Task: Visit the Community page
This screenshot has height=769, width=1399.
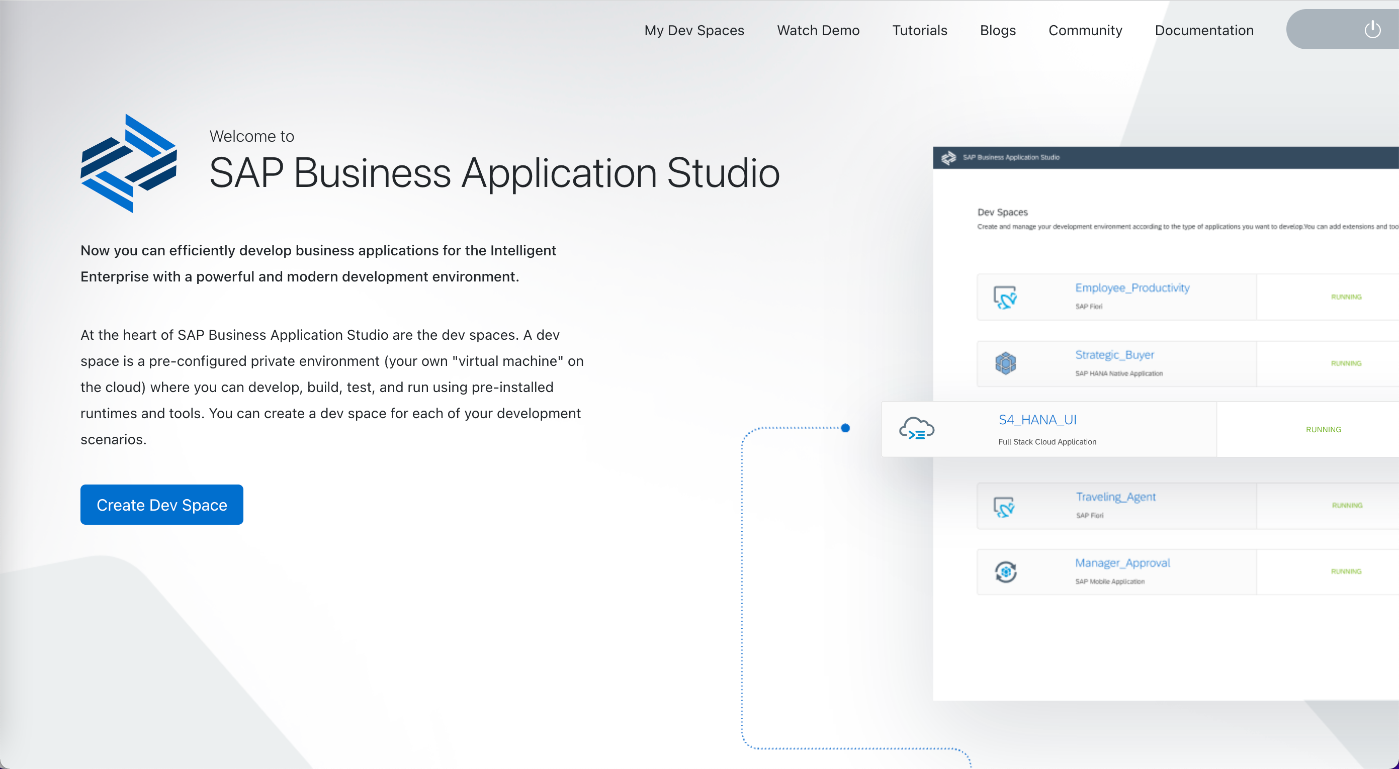Action: pos(1085,30)
